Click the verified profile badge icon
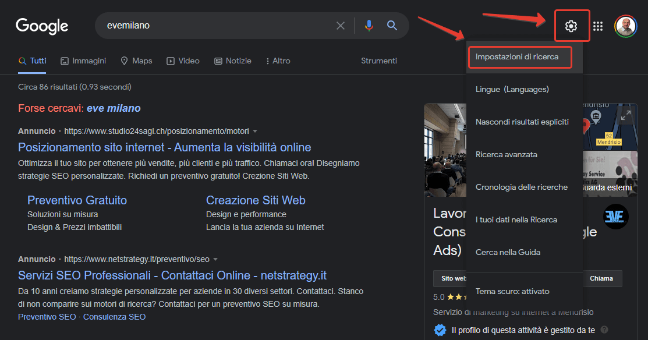The height and width of the screenshot is (340, 648). [x=440, y=330]
